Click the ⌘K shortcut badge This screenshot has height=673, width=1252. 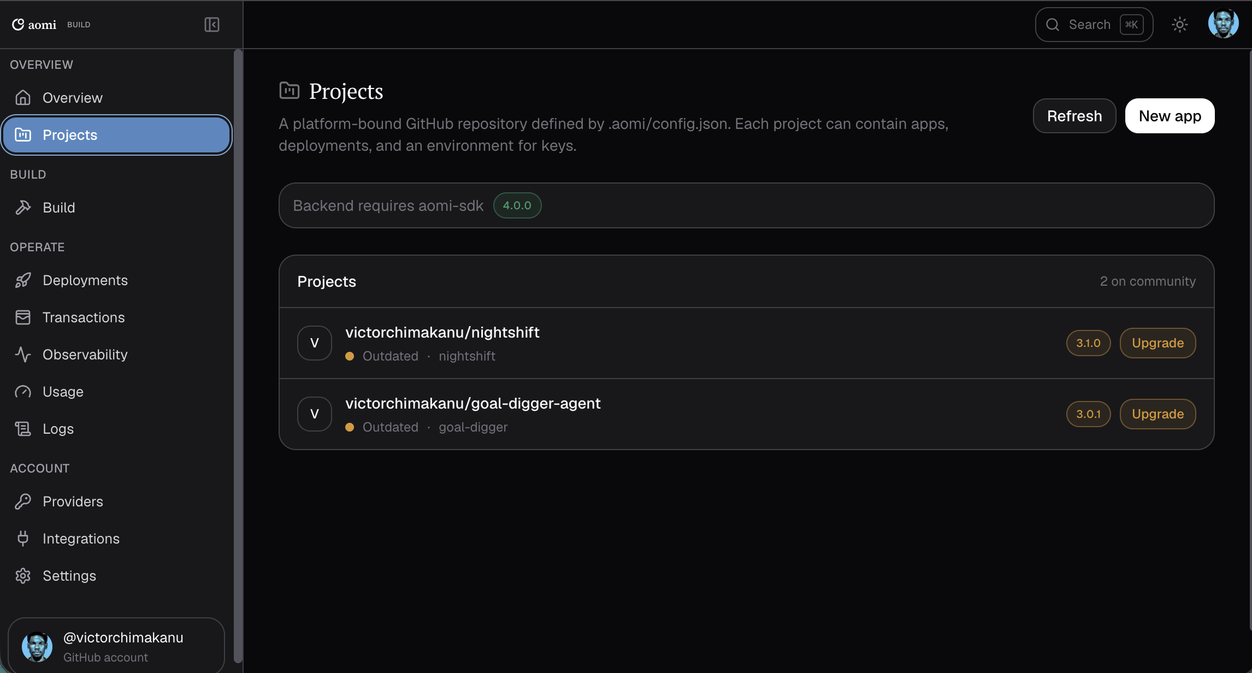tap(1132, 25)
